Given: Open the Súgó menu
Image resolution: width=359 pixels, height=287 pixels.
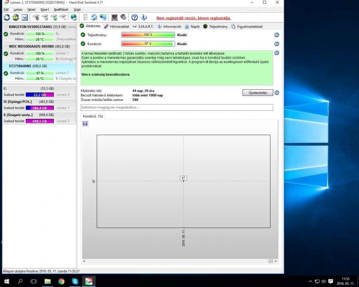Looking at the screenshot, I should pyautogui.click(x=77, y=10).
